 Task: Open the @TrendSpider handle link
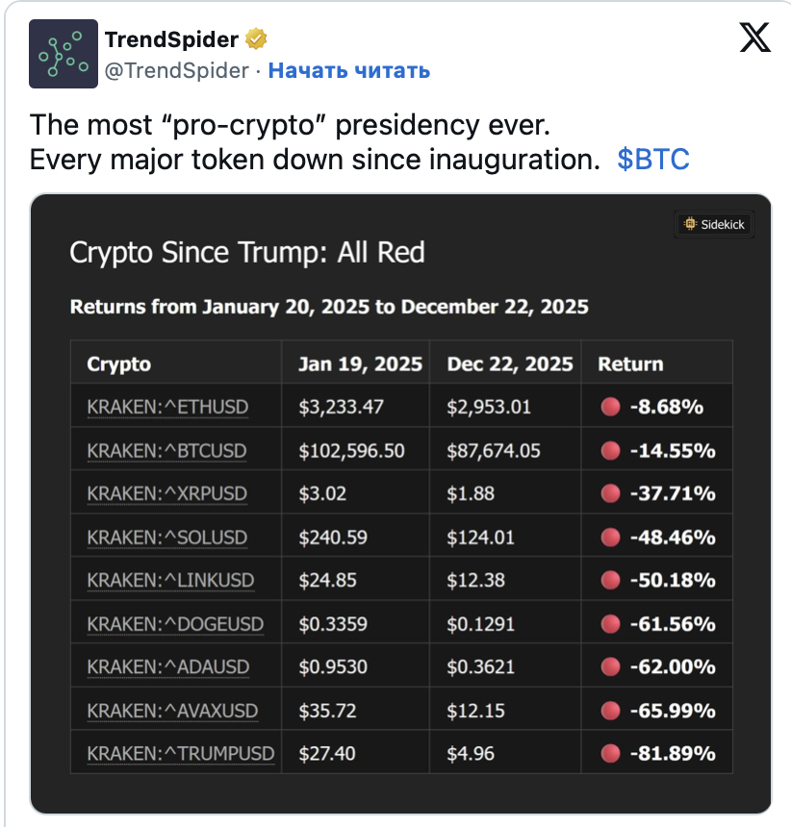point(175,70)
